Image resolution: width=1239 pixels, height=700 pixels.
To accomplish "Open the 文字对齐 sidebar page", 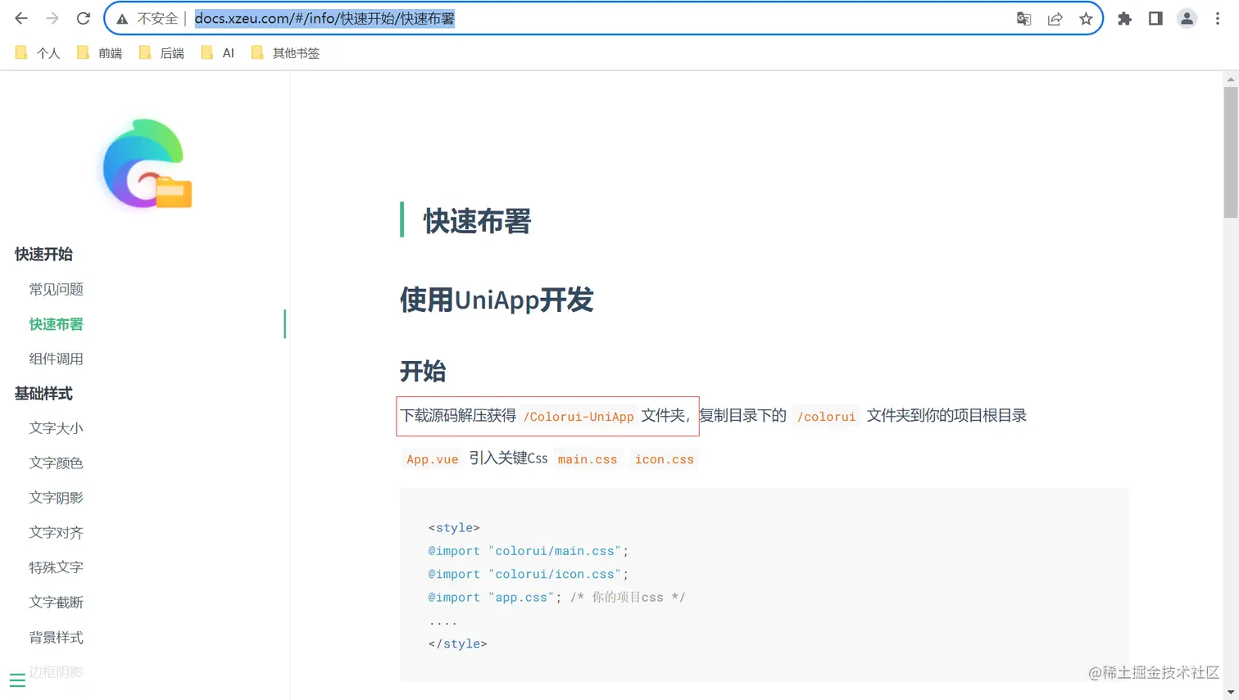I will click(x=56, y=533).
